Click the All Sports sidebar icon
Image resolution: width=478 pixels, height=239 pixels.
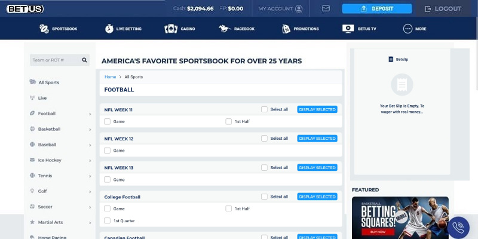(x=33, y=82)
